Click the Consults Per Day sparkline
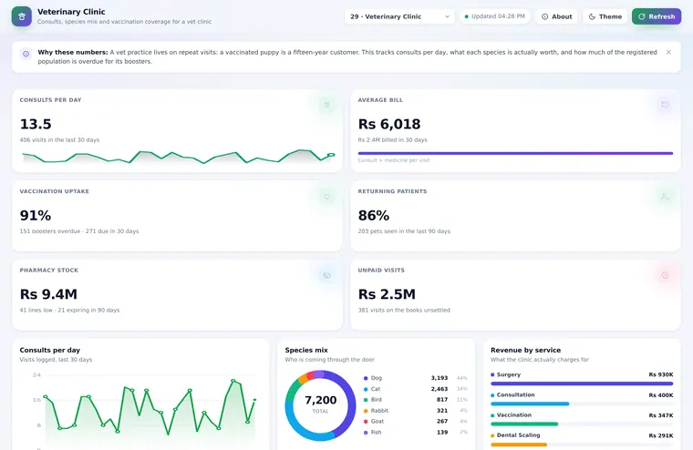Image resolution: width=693 pixels, height=450 pixels. click(179, 157)
